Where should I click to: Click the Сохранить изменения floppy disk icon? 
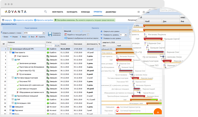click(x=50, y=34)
